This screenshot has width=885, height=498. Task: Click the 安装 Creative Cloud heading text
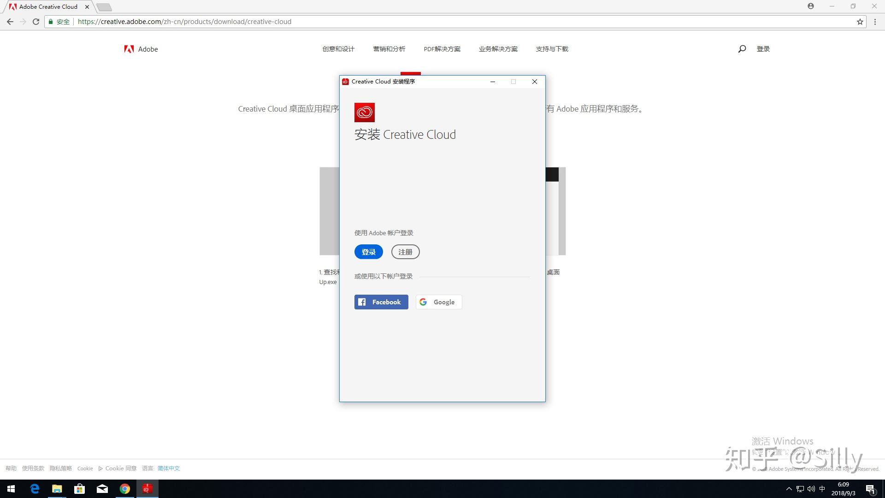click(x=405, y=135)
